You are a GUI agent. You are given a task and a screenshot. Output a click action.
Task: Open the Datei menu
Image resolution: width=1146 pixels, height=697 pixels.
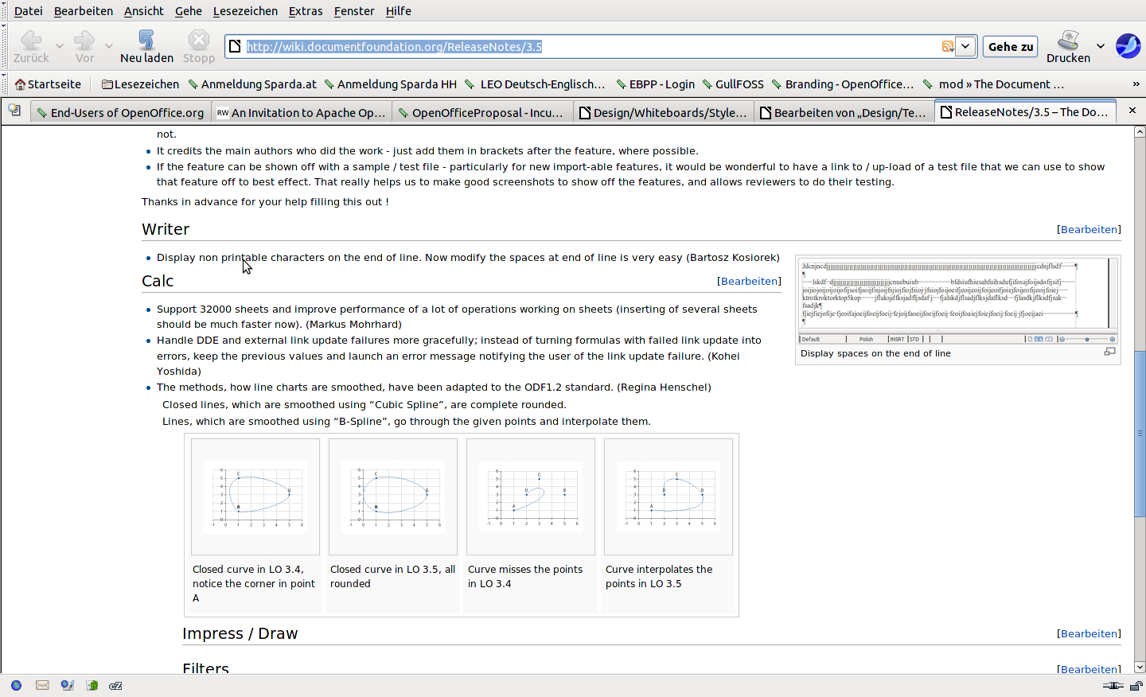pyautogui.click(x=29, y=11)
